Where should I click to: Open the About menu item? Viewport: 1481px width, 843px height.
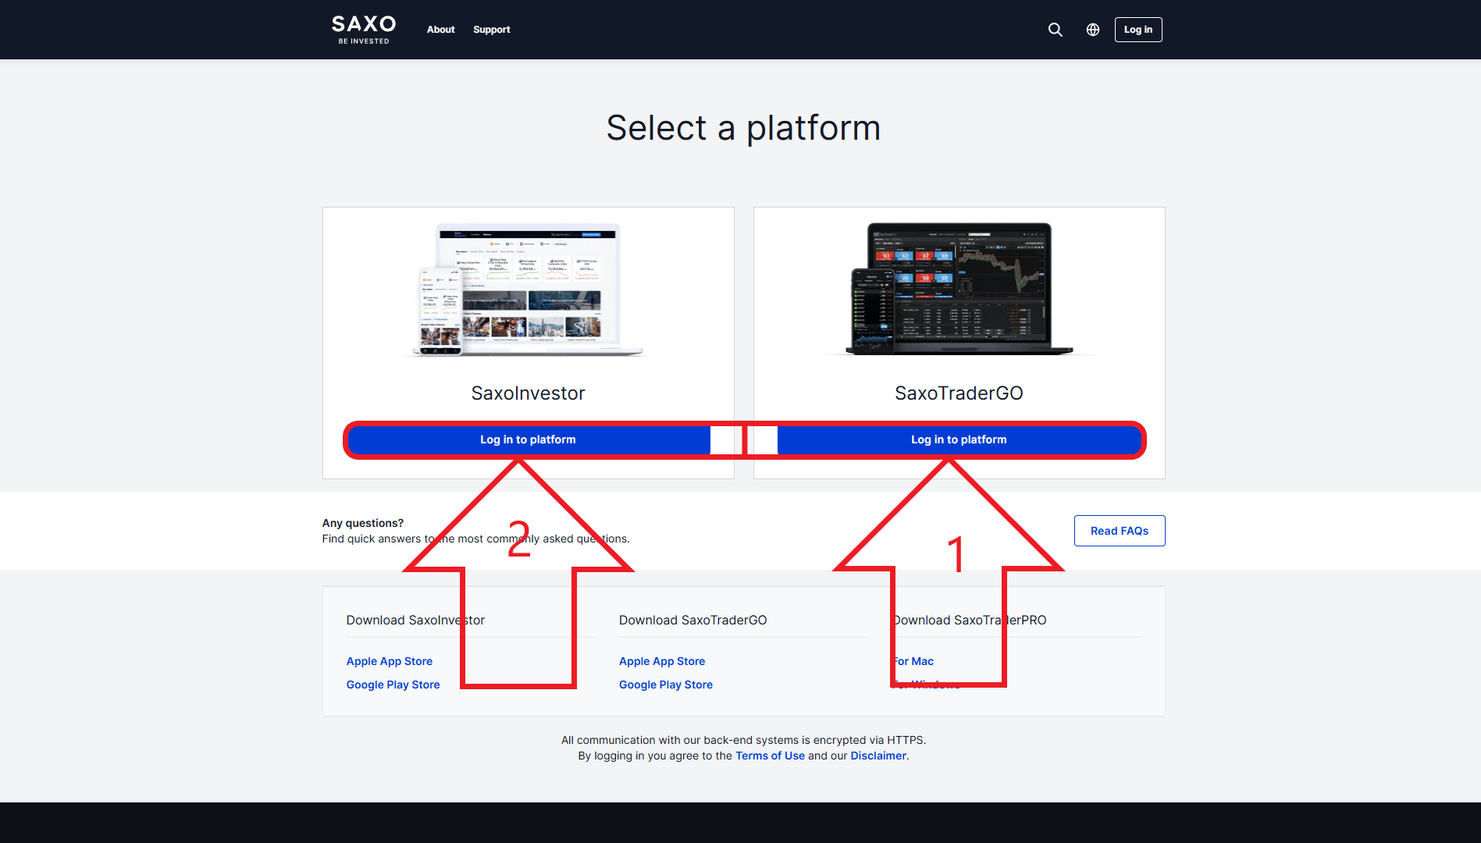tap(440, 30)
